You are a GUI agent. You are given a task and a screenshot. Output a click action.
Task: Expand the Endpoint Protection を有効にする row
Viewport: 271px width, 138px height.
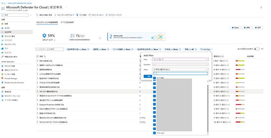[x=37, y=105]
